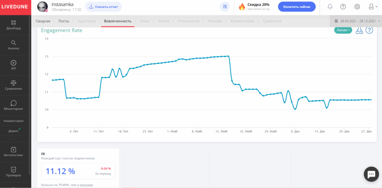382x188 pixels.
Task: Click the Скачать отчет button
Action: click(x=103, y=7)
